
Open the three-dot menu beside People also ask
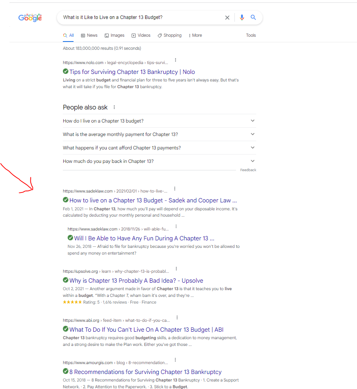point(114,107)
